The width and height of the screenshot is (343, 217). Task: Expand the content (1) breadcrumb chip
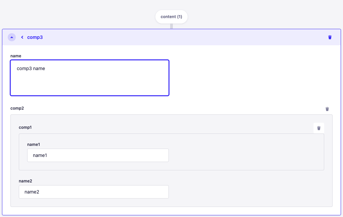171,16
